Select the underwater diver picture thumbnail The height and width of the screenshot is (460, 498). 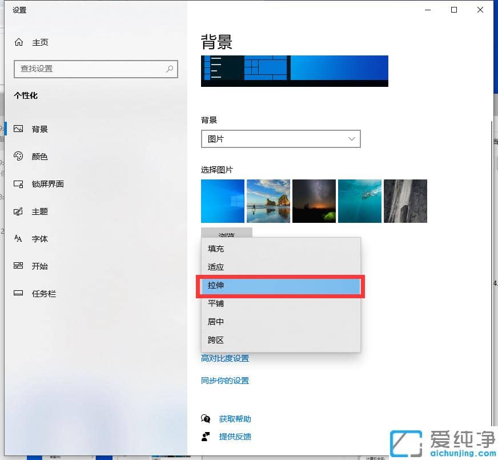pyautogui.click(x=359, y=201)
